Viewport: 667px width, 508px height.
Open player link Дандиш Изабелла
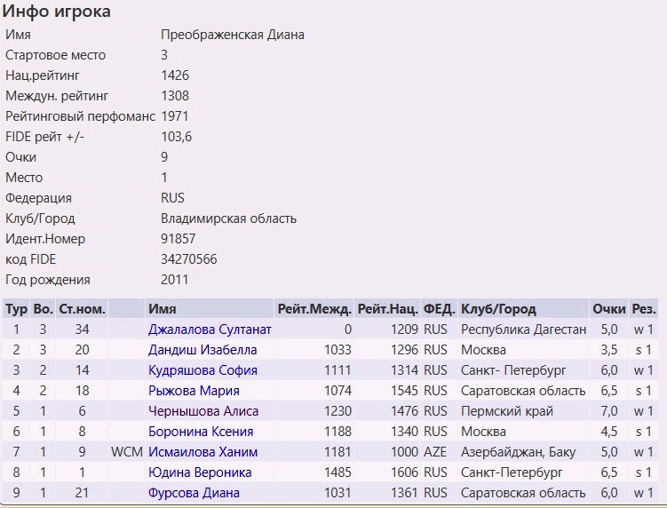[x=202, y=350]
